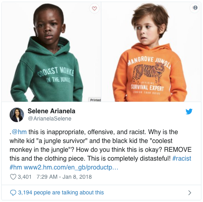Click the speech bubble reply icon
203x202 pixels.
pyautogui.click(x=13, y=193)
